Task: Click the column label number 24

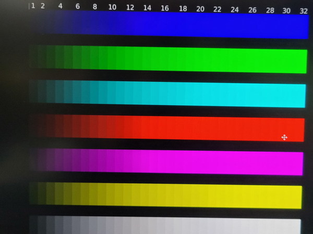Action: [x=235, y=10]
